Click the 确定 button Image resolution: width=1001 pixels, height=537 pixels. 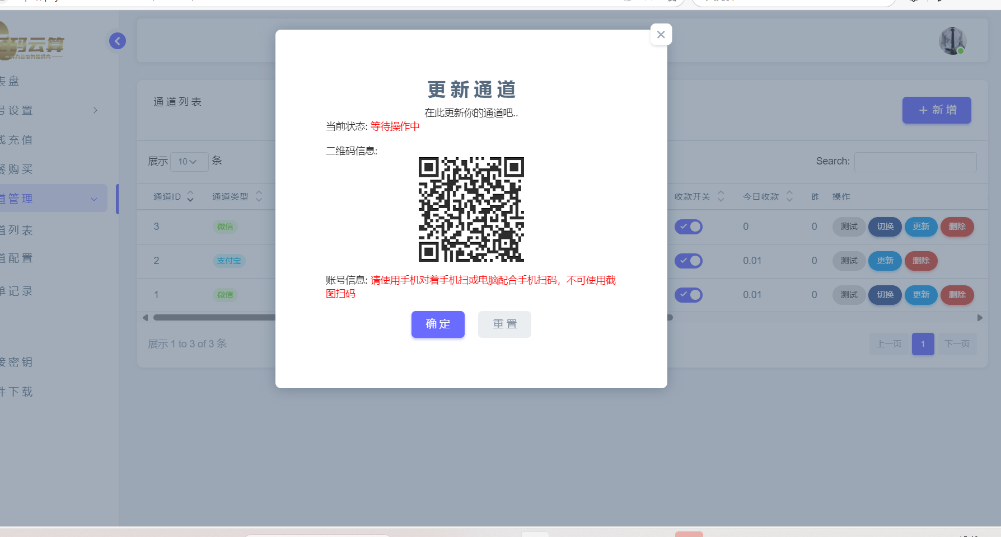point(438,324)
